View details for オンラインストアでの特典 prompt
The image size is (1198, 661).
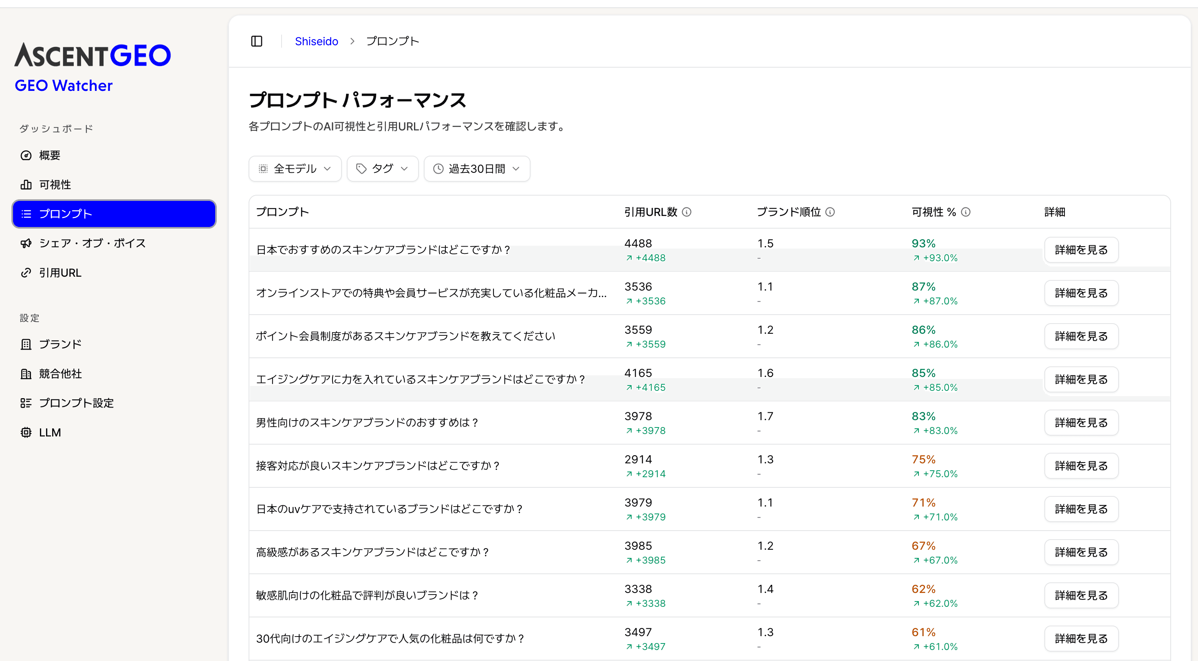click(1081, 293)
